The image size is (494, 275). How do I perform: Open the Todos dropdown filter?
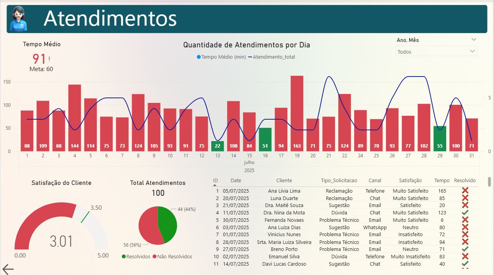tap(436, 51)
